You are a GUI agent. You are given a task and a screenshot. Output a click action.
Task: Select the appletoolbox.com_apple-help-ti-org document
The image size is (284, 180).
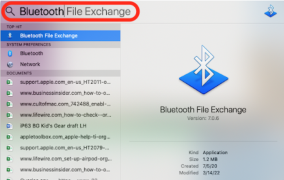[60, 137]
